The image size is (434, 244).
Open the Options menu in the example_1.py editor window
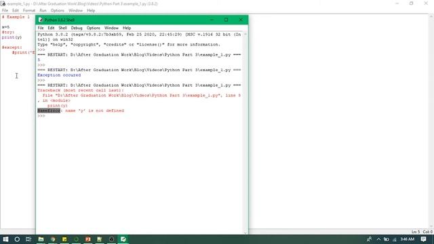pos(57,11)
